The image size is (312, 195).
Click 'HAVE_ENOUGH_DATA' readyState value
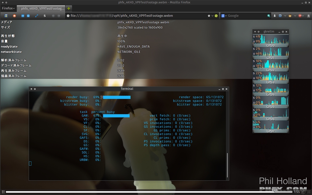[133, 47]
